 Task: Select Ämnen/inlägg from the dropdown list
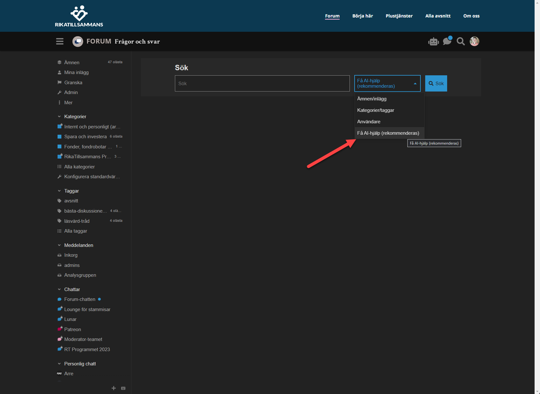click(372, 99)
